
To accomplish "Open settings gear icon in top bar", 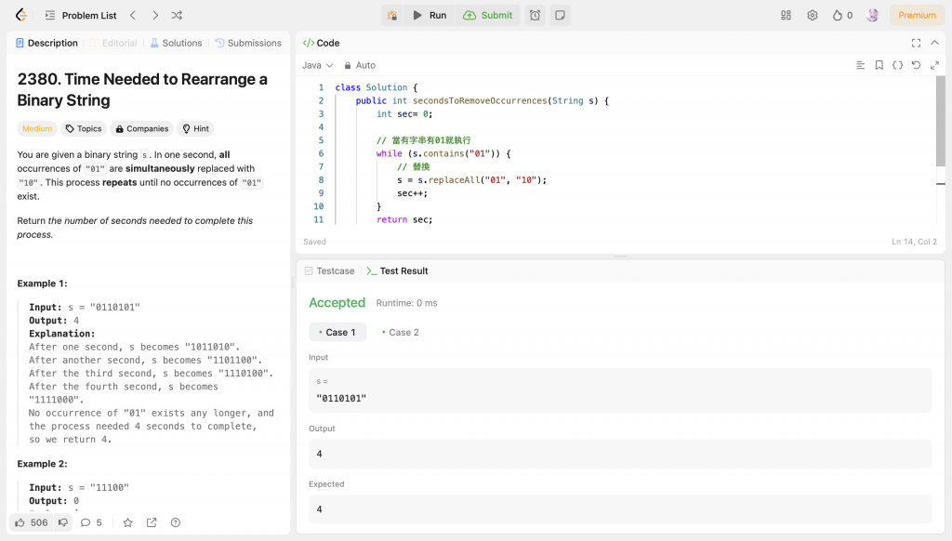I will point(812,15).
